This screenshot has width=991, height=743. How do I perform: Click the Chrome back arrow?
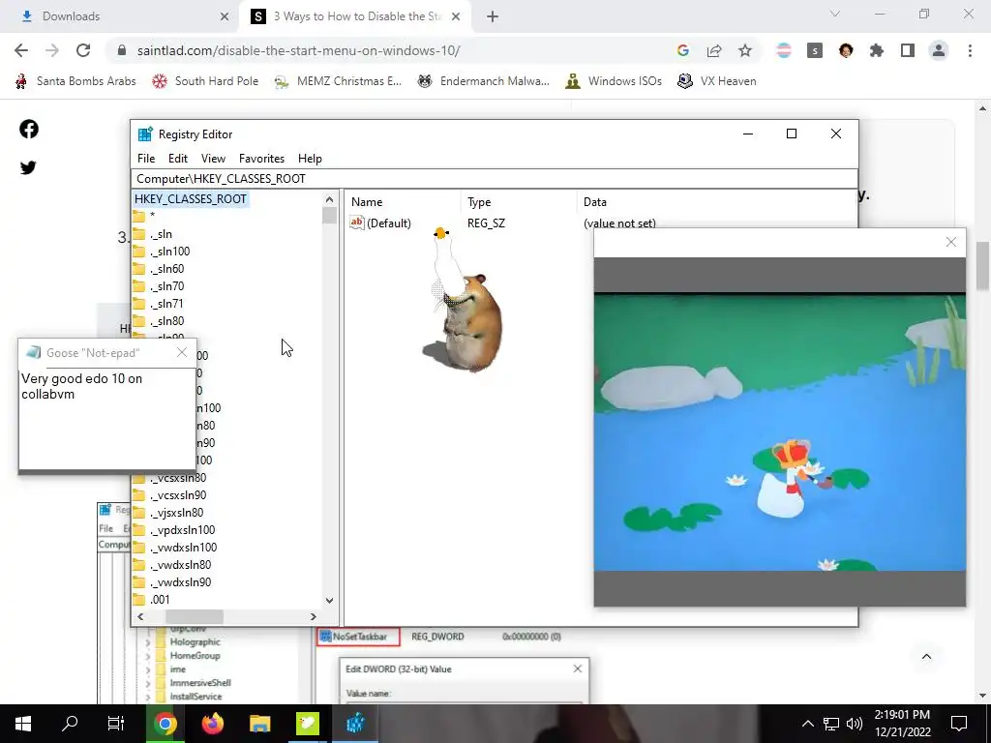tap(21, 50)
